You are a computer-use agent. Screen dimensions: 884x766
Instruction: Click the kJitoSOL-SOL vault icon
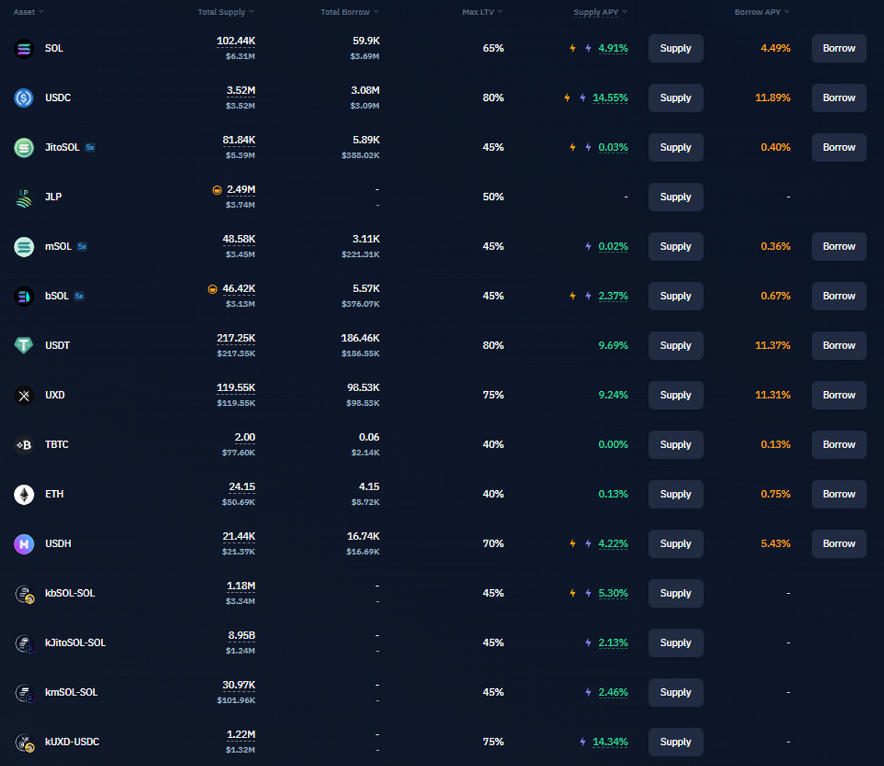click(x=24, y=643)
